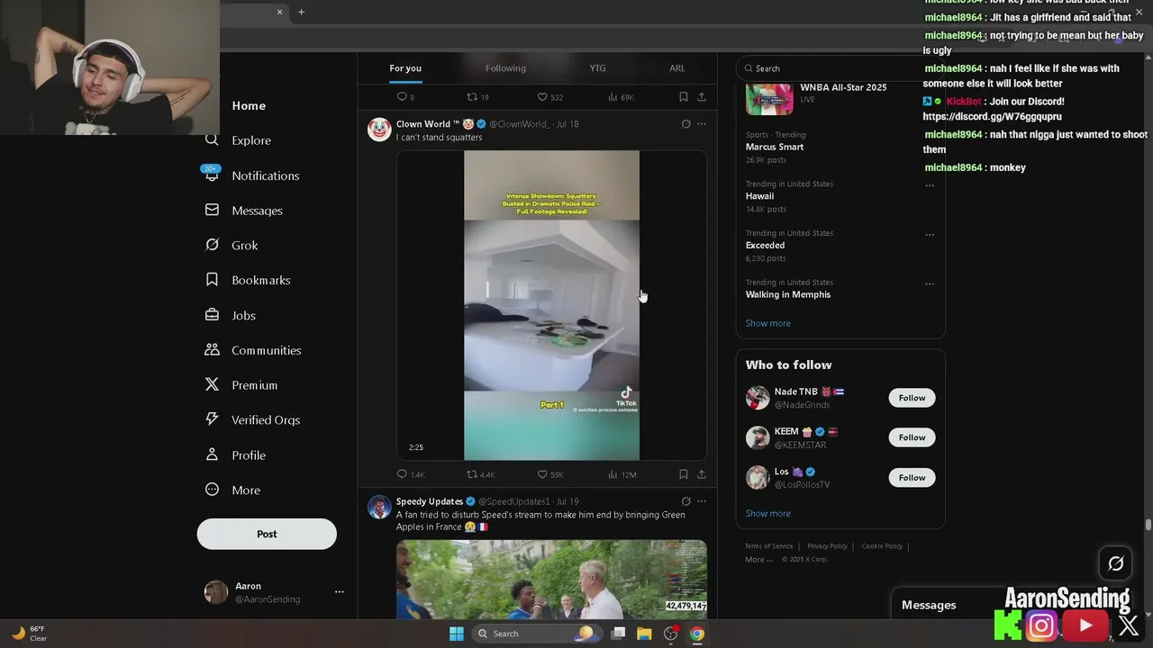Viewport: 1153px width, 648px height.
Task: Open Terms of Service link
Action: point(768,546)
